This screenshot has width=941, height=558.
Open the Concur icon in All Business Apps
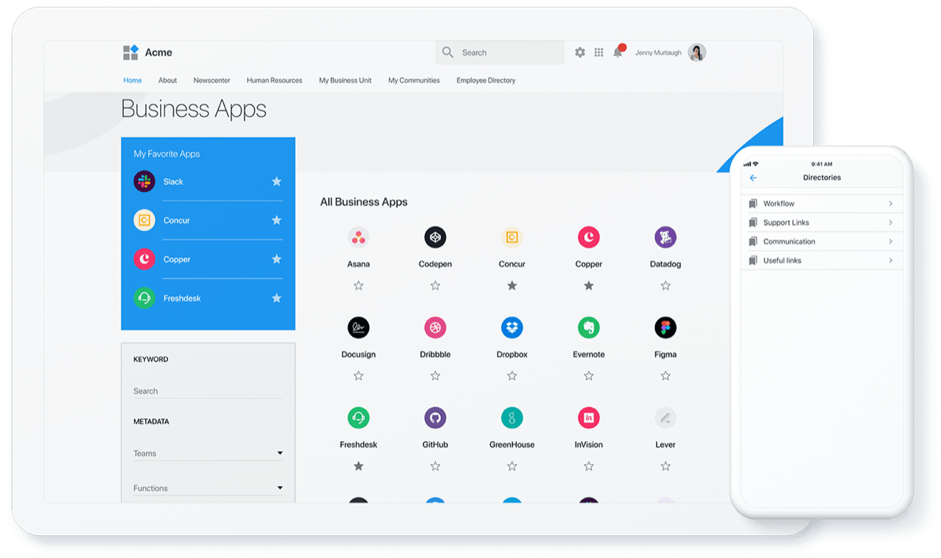point(512,237)
